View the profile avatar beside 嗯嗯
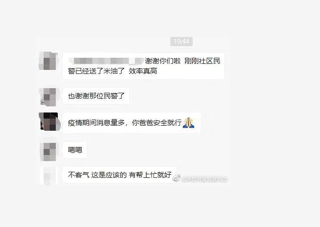Image resolution: width=320 pixels, height=227 pixels. click(48, 152)
